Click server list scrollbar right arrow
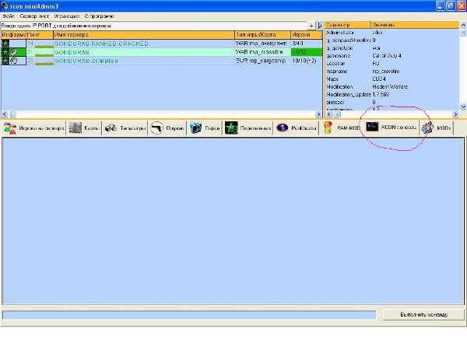This screenshot has width=467, height=350. pyautogui.click(x=318, y=114)
